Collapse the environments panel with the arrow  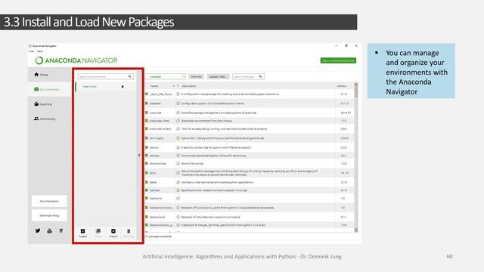[139, 156]
